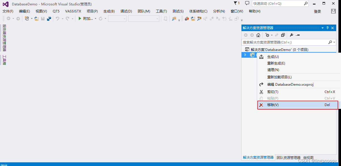This screenshot has width=341, height=166.
Task: Open the 调试(D) menu
Action: 126,11
